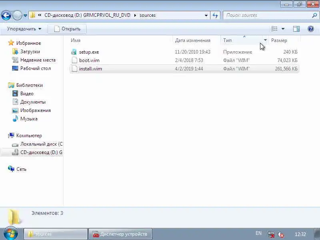
Task: Switch to the sources taskbar button
Action: click(x=56, y=234)
